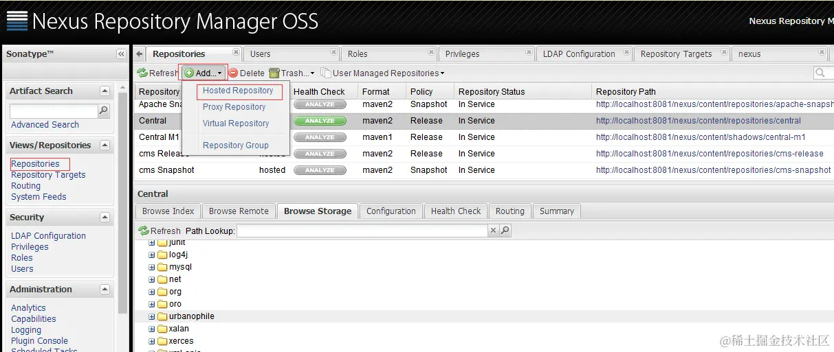
Task: Expand the net tree node
Action: pyautogui.click(x=152, y=279)
